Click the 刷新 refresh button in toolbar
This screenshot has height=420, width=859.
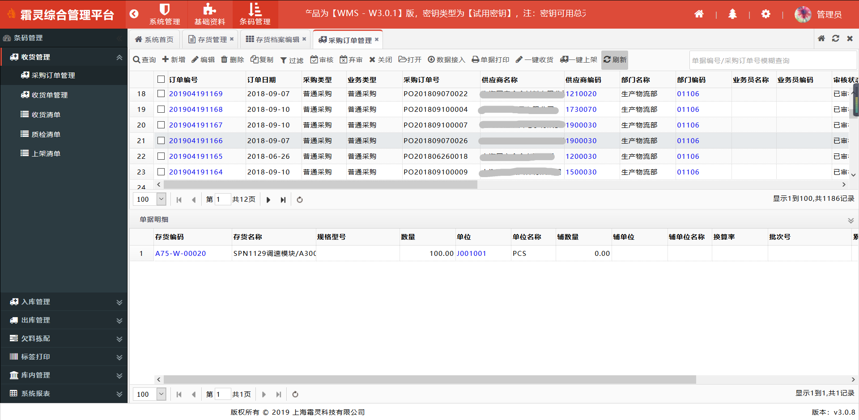(615, 60)
